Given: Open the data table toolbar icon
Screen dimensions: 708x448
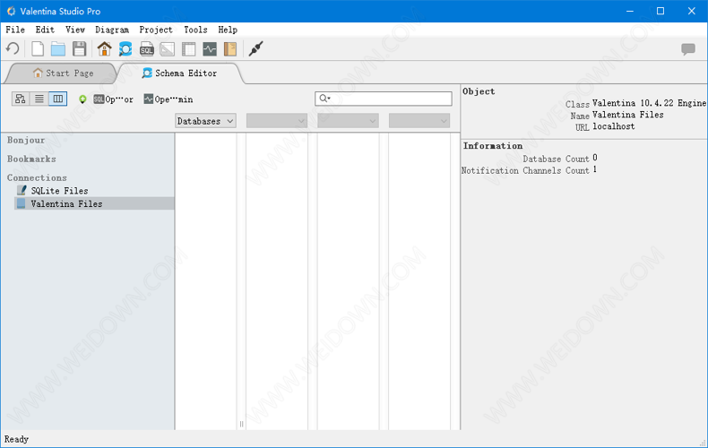Looking at the screenshot, I should point(189,48).
